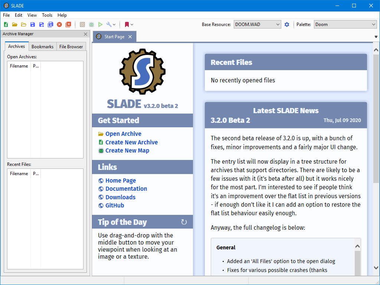The width and height of the screenshot is (380, 285).
Task: Switch to the File Browser tab
Action: (71, 46)
